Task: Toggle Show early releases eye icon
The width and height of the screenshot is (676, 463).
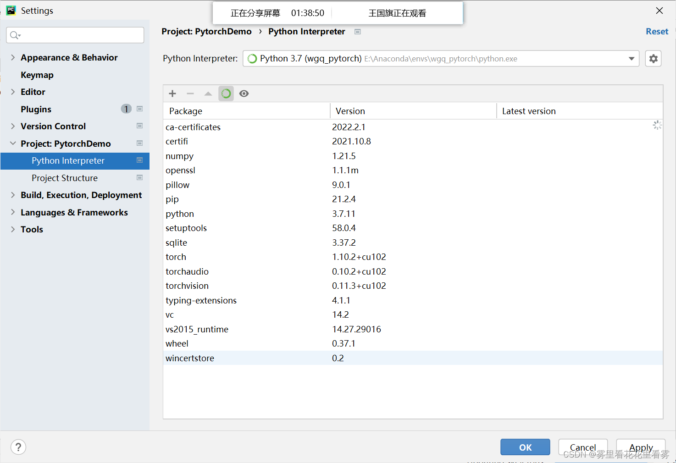Action: [244, 94]
